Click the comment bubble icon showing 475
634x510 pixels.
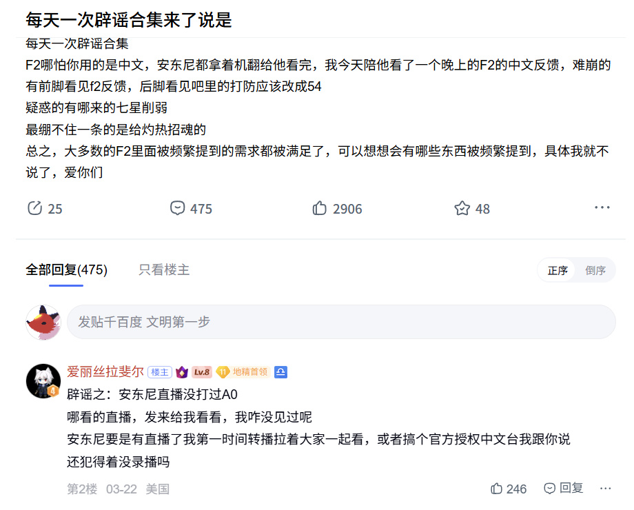coord(178,208)
